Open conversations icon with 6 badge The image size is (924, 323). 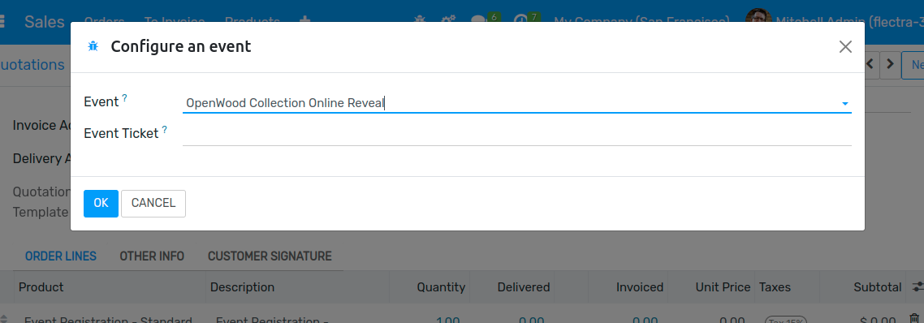(486, 20)
